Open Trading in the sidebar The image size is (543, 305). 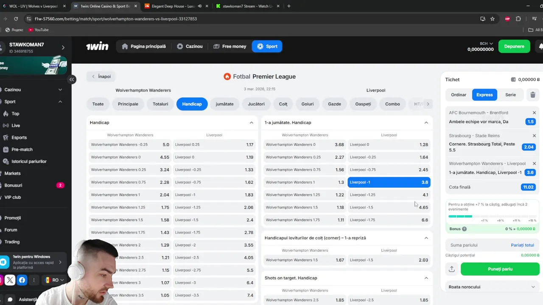(x=12, y=241)
